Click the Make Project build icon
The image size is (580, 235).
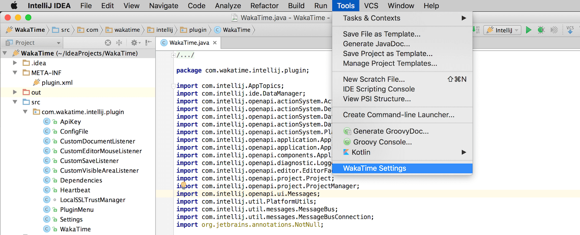[x=476, y=30]
